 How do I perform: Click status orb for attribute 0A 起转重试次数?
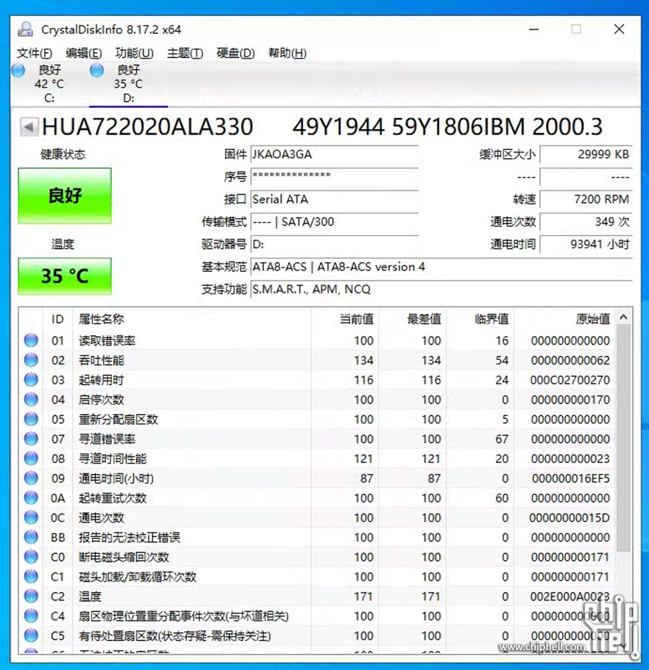pyautogui.click(x=31, y=498)
